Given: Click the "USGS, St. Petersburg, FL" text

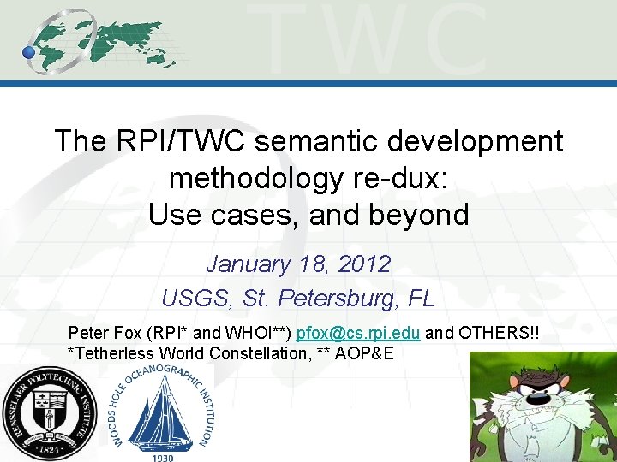Looking at the screenshot, I should 299,299.
